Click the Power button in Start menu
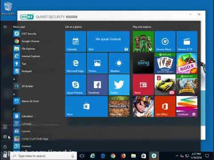 (5, 147)
